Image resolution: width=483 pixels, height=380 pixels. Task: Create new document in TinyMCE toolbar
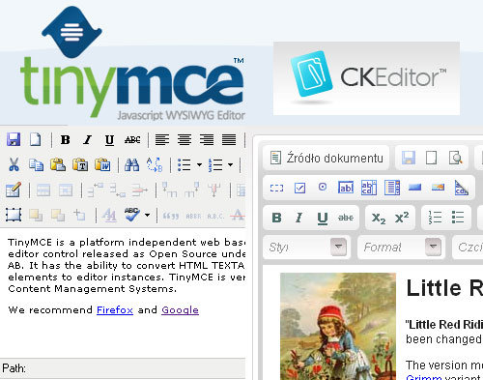point(35,139)
